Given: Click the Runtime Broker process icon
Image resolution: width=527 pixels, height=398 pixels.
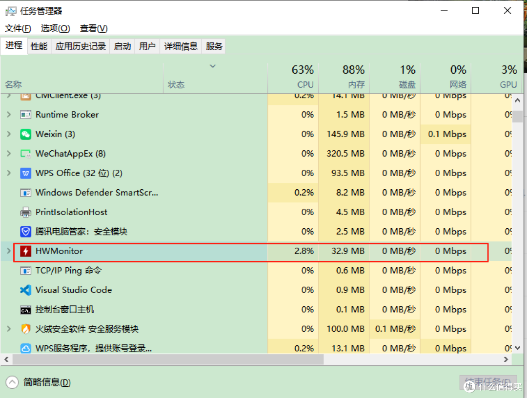Looking at the screenshot, I should click(25, 115).
